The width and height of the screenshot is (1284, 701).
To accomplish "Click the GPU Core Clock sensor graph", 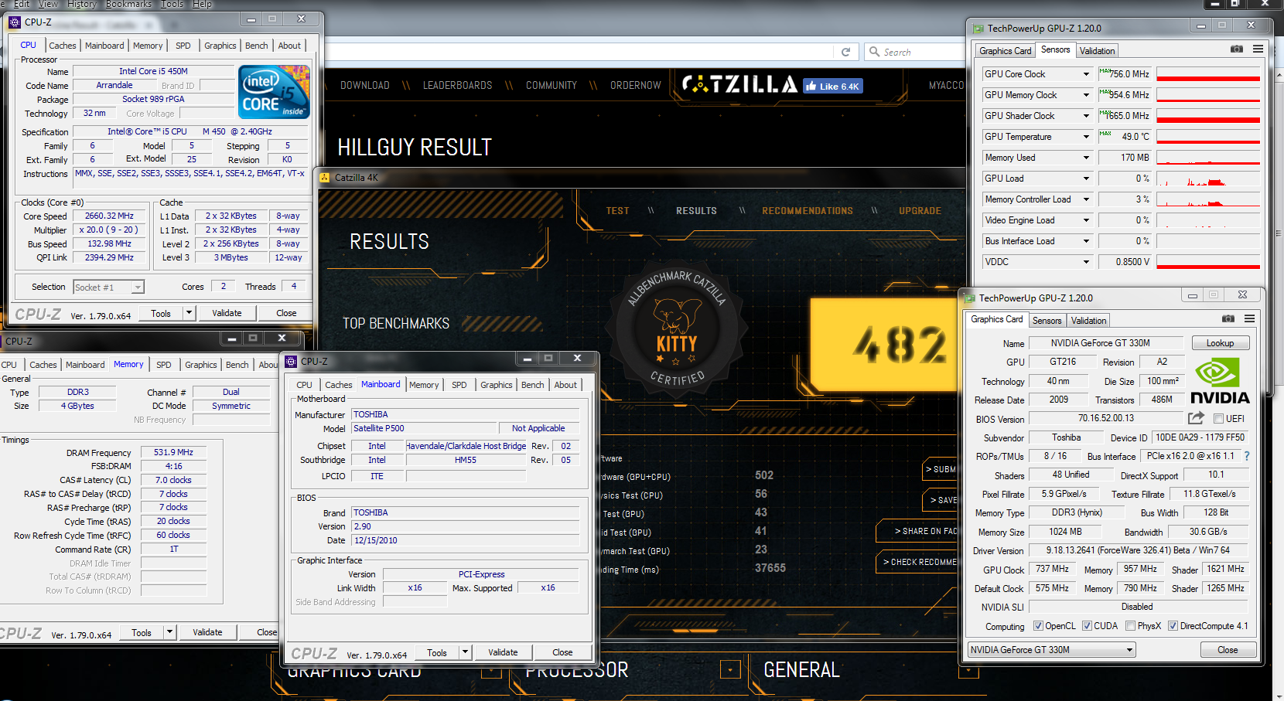I will point(1208,74).
